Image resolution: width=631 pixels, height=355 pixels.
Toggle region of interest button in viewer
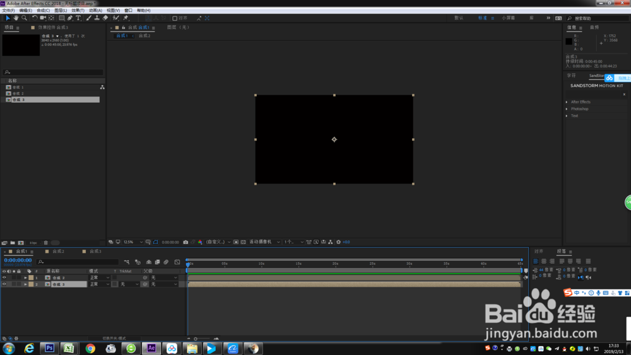(236, 242)
